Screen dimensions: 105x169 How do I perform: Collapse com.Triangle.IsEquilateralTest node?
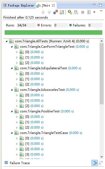point(12,68)
